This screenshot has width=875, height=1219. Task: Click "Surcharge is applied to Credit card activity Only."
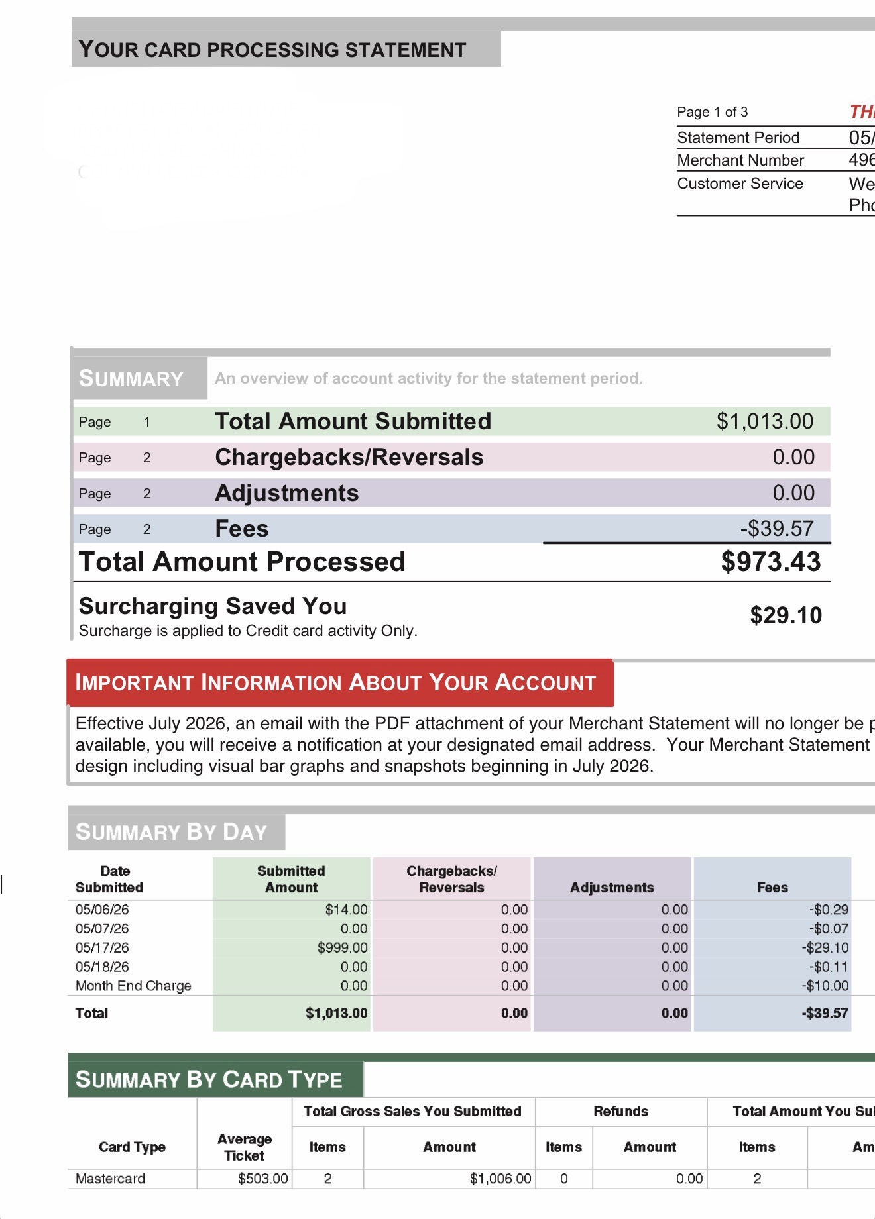pos(248,631)
